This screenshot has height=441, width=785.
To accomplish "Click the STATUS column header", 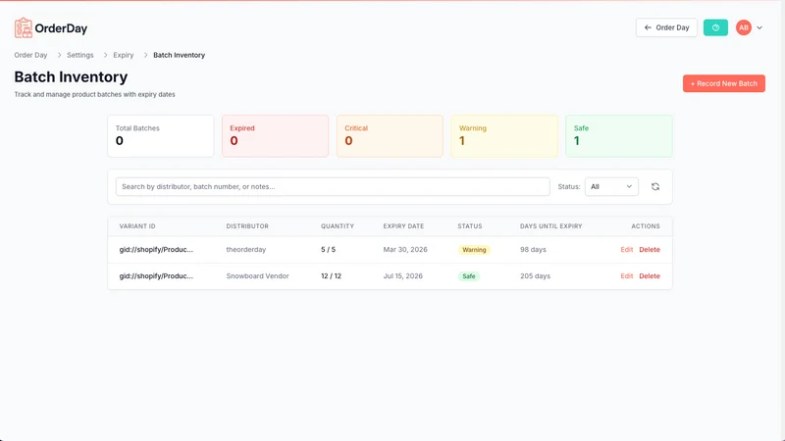I will pos(470,226).
